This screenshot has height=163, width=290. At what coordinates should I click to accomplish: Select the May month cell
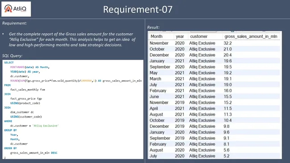coord(153,73)
